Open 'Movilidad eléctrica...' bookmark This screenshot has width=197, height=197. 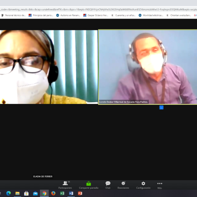(x=151, y=15)
